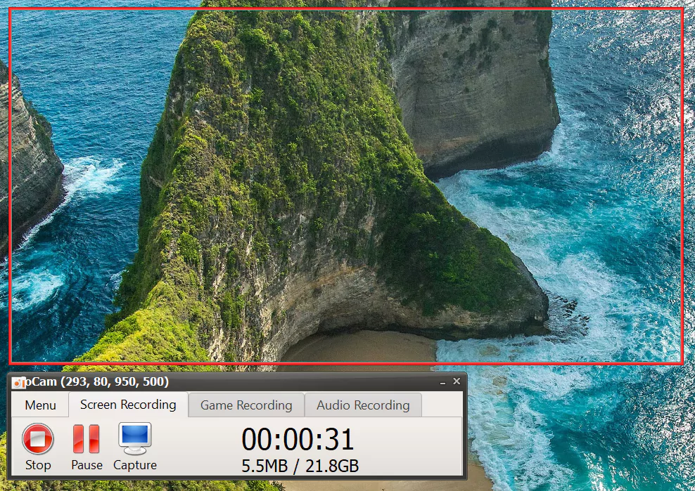
Task: Click the 5.5MB / 21.8GB storage indicator
Action: pyautogui.click(x=298, y=466)
